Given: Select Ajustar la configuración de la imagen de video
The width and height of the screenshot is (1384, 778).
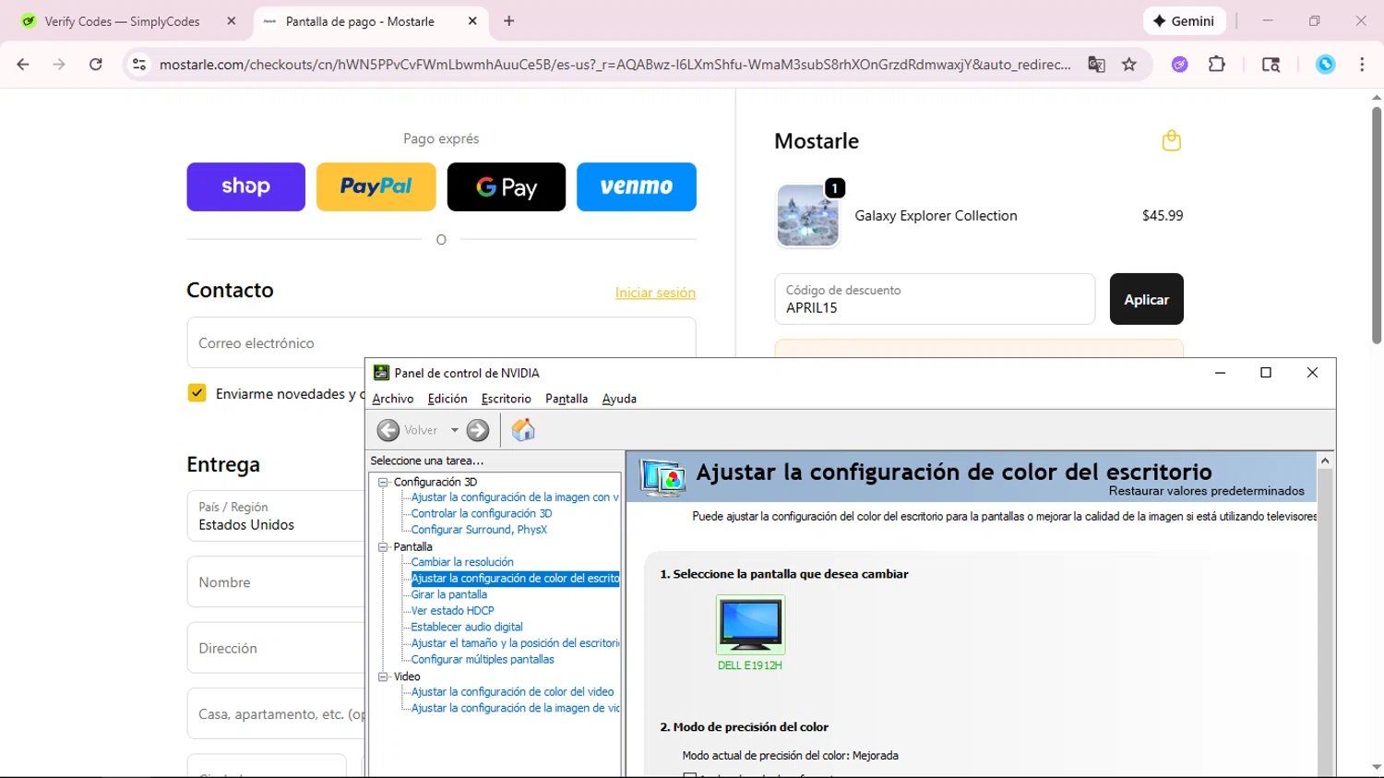Looking at the screenshot, I should [515, 708].
